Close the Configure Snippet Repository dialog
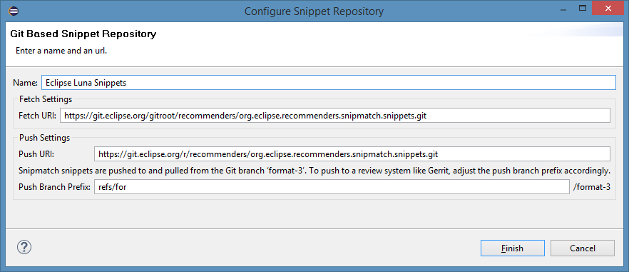The height and width of the screenshot is (272, 629). [x=608, y=8]
